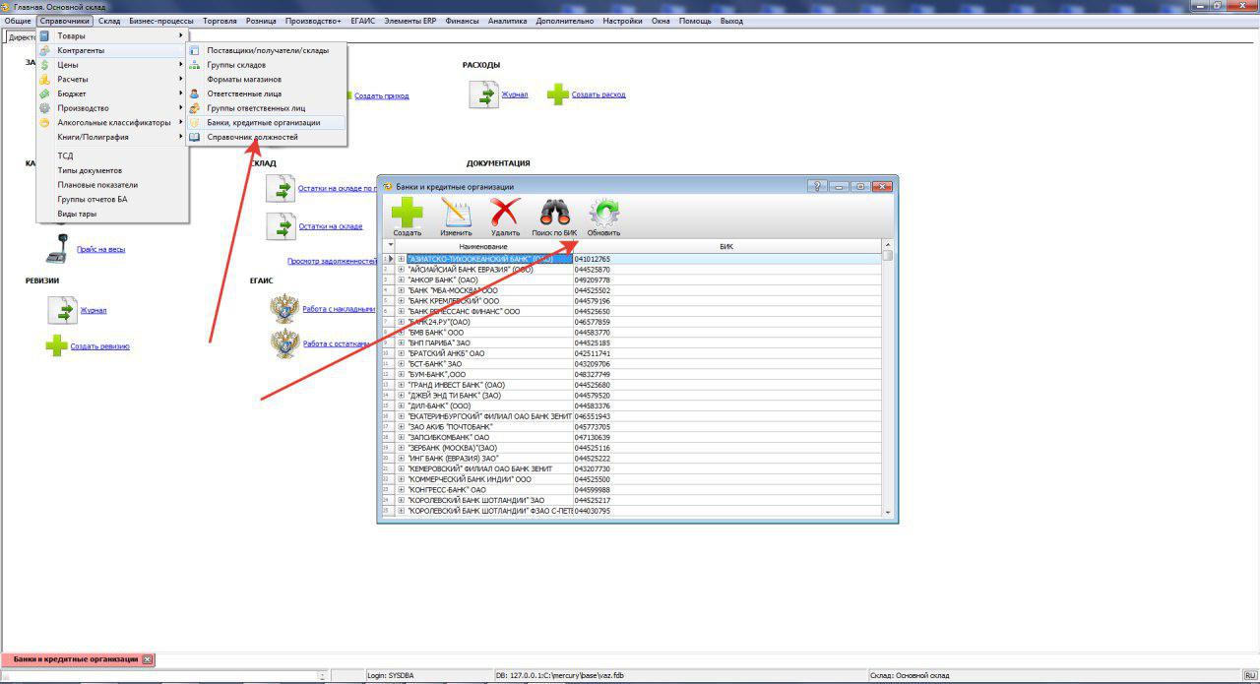1260x684 pixels.
Task: Click the Создать ревизию link
Action: 99,346
